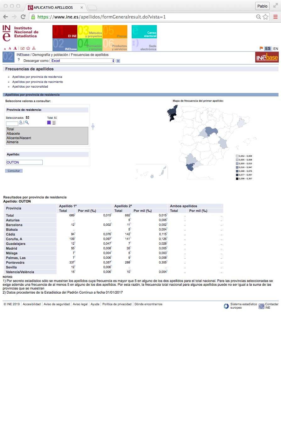
Task: Open 'Apellidos por provincia de nacimiento' link
Action: tap(37, 82)
